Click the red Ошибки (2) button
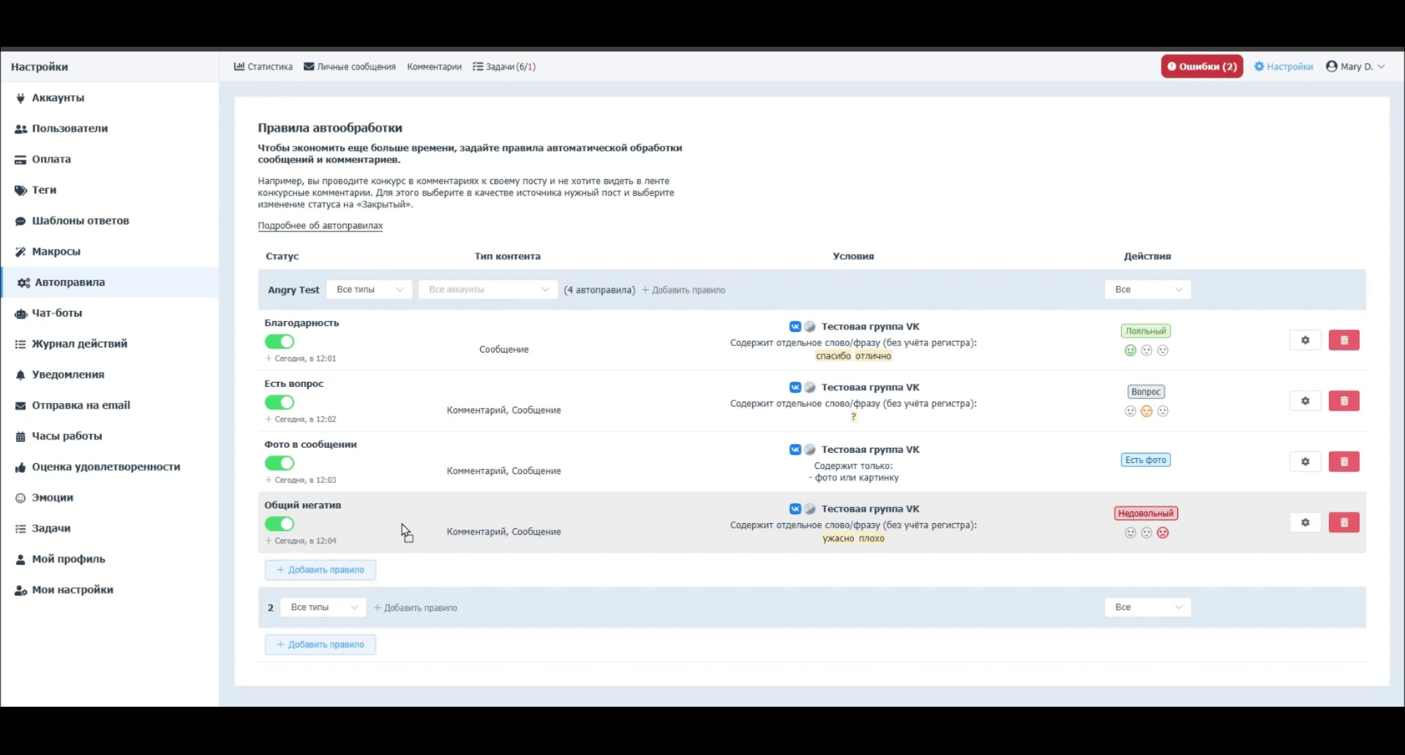 point(1202,67)
